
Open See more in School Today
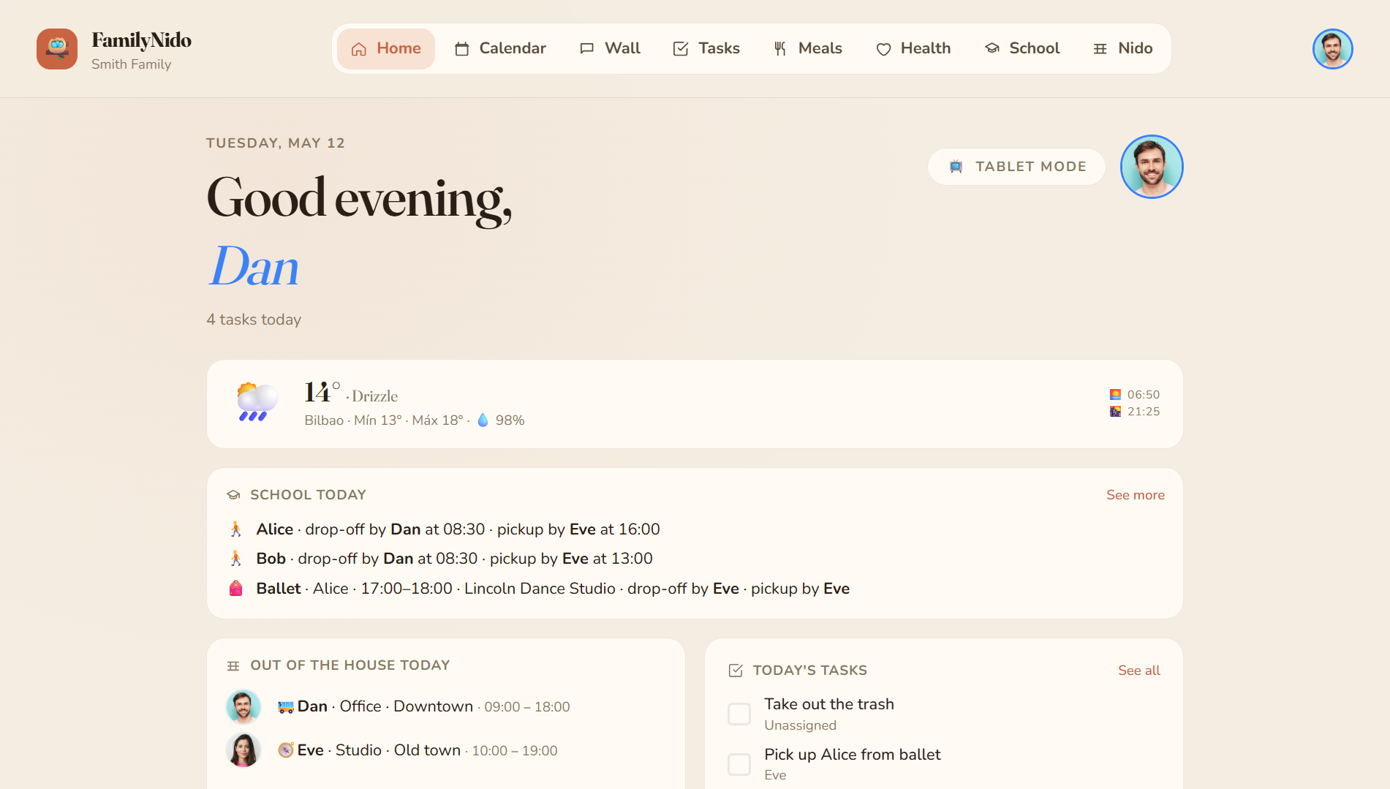click(1135, 495)
